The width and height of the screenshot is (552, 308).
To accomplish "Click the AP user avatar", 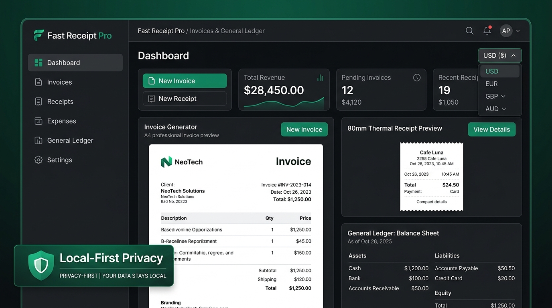I will pyautogui.click(x=506, y=31).
